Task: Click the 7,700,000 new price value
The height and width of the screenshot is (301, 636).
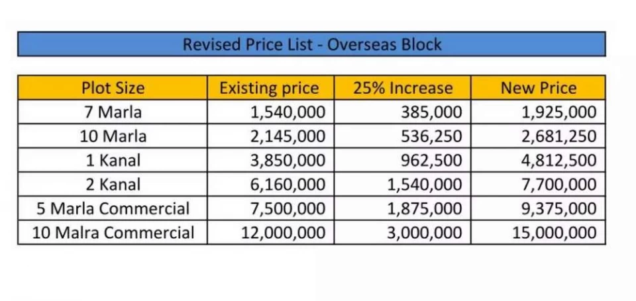Action: click(558, 185)
